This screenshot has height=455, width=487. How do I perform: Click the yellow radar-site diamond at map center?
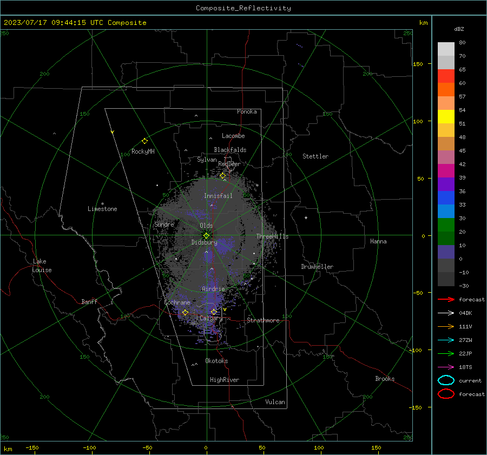tap(206, 236)
